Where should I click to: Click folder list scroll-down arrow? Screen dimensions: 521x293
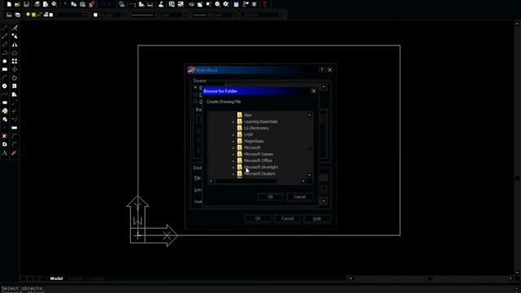tap(309, 175)
